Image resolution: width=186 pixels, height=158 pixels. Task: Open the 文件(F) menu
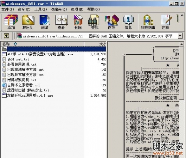pos(8,9)
